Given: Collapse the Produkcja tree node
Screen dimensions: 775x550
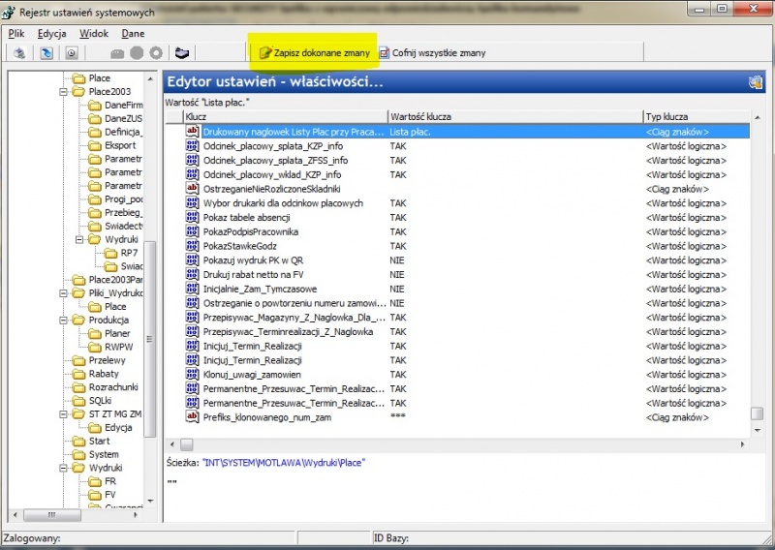Looking at the screenshot, I should pyautogui.click(x=63, y=321).
